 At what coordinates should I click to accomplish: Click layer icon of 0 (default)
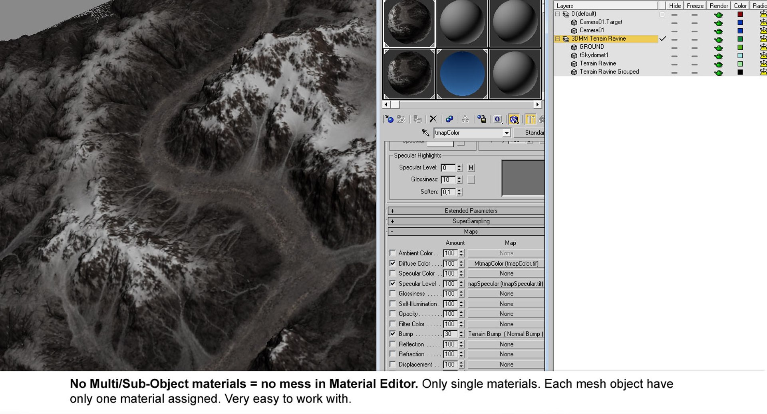click(x=566, y=14)
